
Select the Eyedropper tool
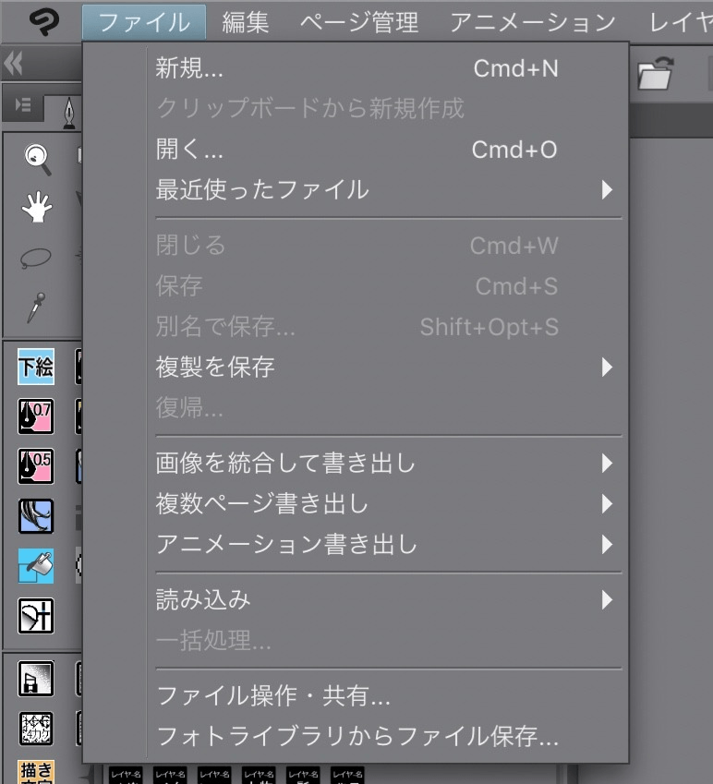(36, 307)
